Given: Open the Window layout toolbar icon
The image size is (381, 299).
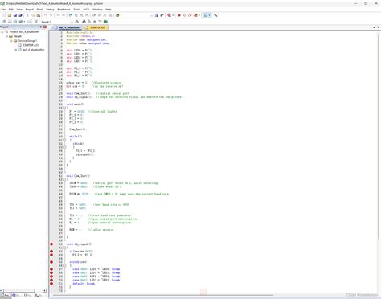Looking at the screenshot, I should (x=206, y=15).
